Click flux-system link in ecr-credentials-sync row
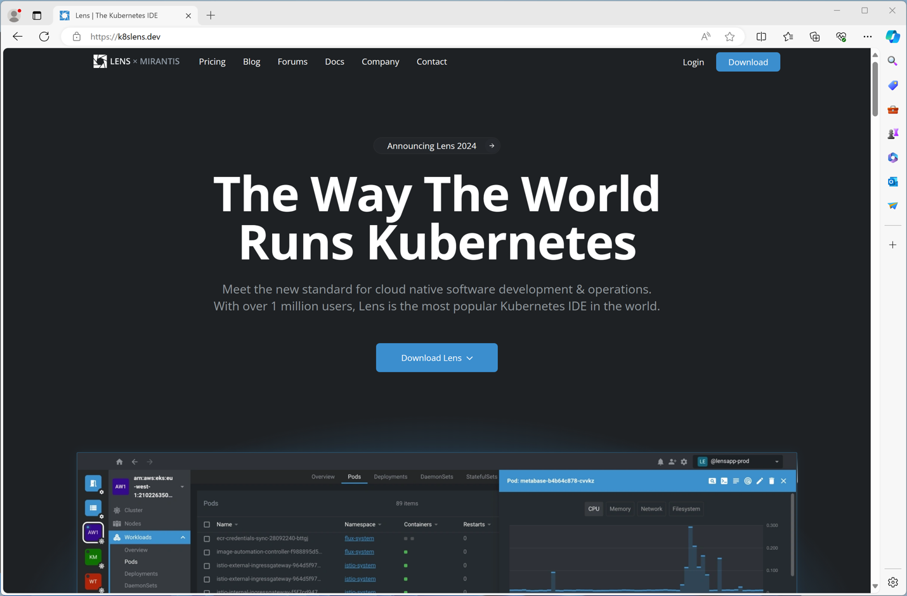The image size is (907, 596). click(359, 539)
